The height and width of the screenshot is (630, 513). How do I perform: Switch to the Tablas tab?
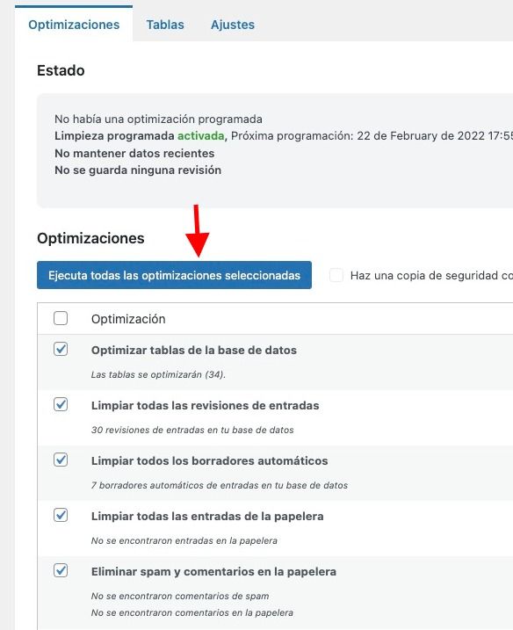[x=165, y=25]
